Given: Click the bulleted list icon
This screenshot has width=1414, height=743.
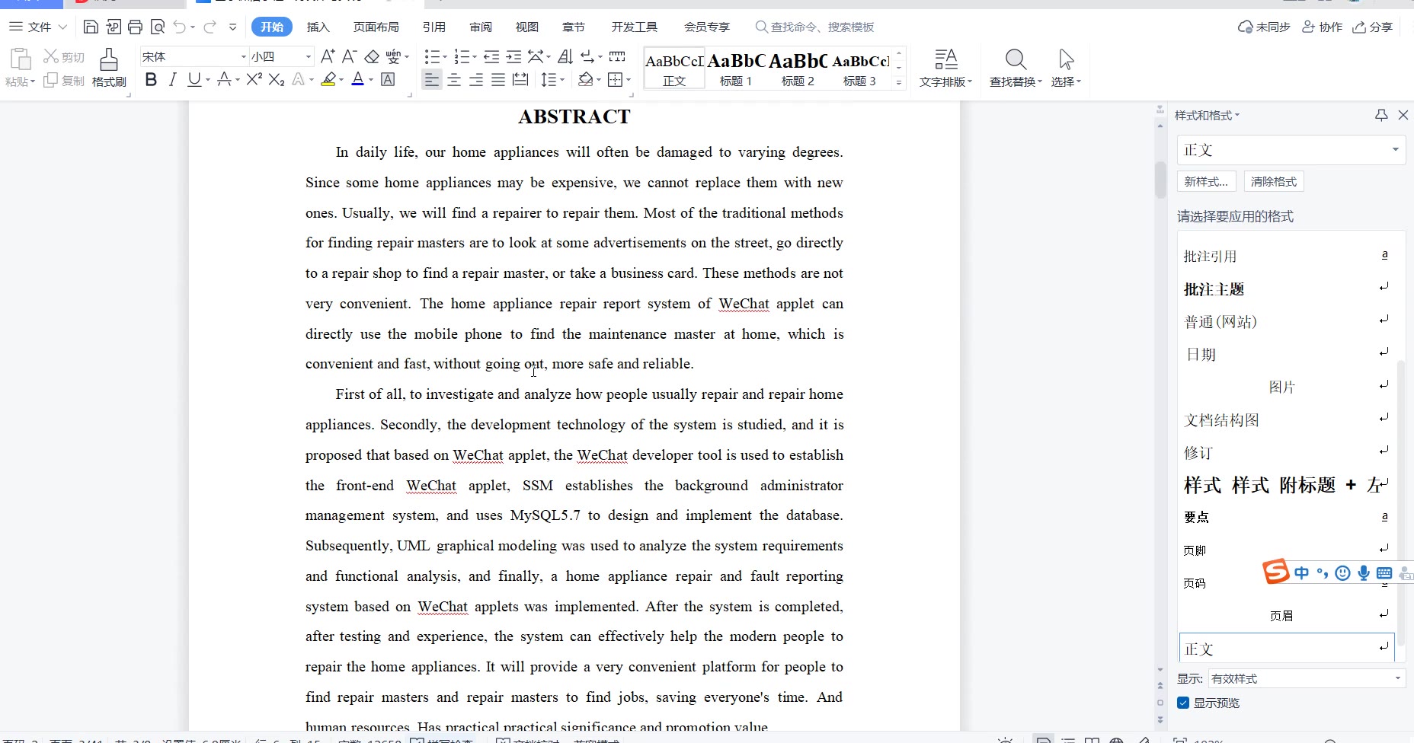Looking at the screenshot, I should coord(432,57).
